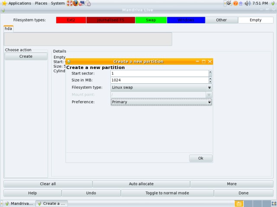The height and width of the screenshot is (207, 277).
Task: Close the Create a new partition dialog
Action: pos(210,62)
